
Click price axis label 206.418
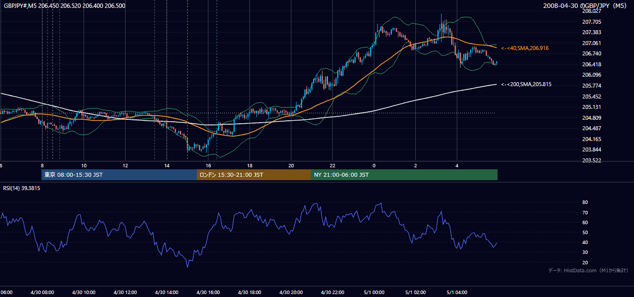[x=591, y=64]
